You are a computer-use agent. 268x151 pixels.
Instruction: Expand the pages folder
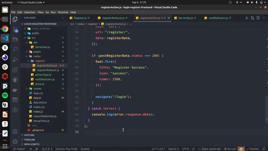(x=37, y=52)
